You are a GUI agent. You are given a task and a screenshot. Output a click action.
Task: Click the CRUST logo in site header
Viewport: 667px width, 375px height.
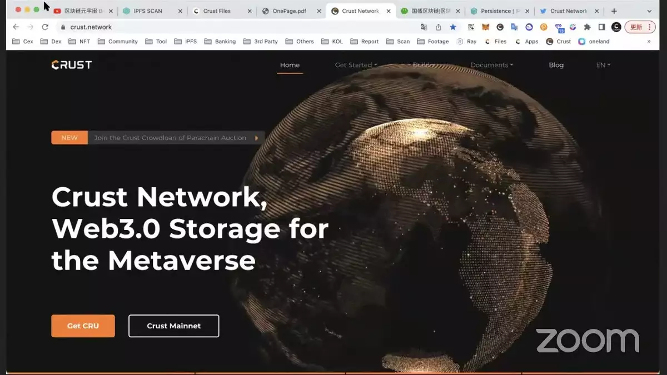click(72, 65)
